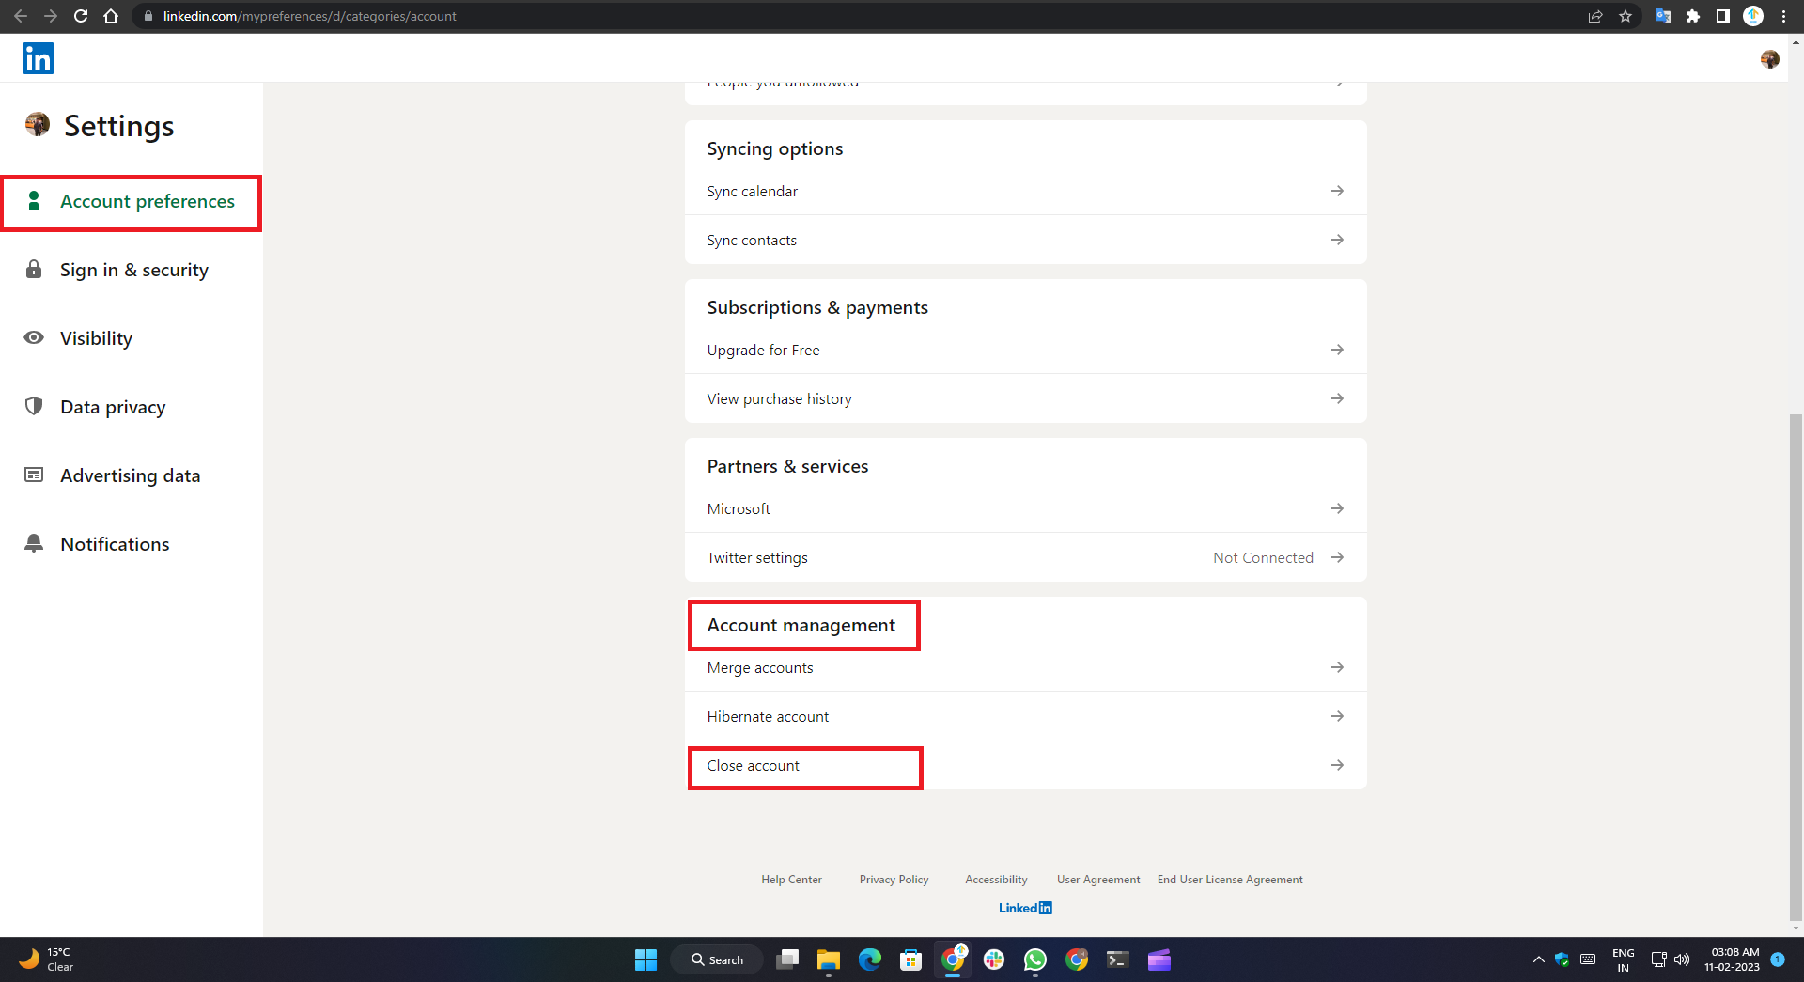Select Data privacy in sidebar
Viewport: 1804px width, 982px height.
(113, 408)
